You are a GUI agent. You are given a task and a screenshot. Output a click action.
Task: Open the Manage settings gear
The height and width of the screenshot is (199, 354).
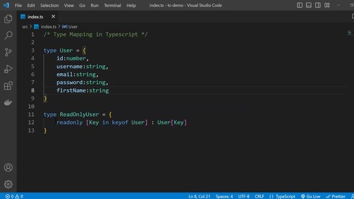tap(8, 184)
